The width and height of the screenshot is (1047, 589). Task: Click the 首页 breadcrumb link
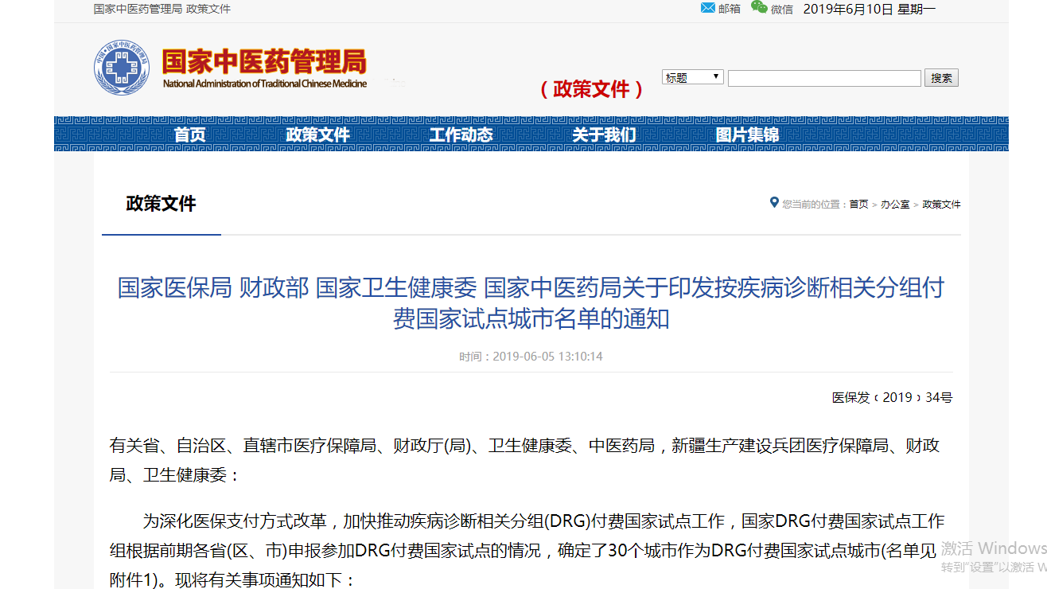(x=858, y=205)
